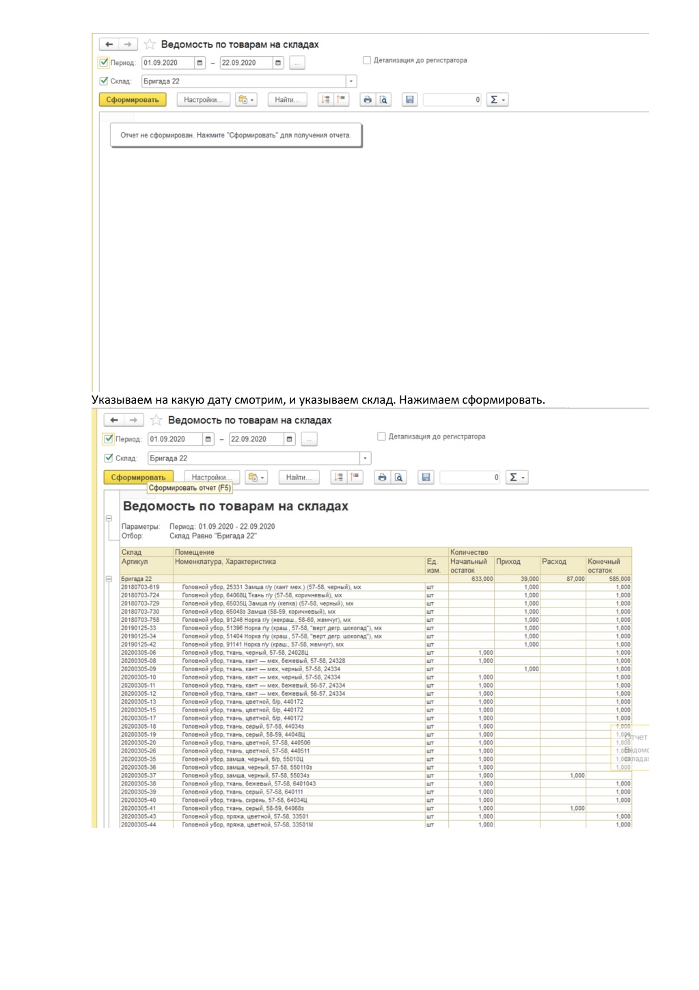Star the report as favorite in upper screenshot
Viewport: 699px width, 990px height.
coord(150,44)
